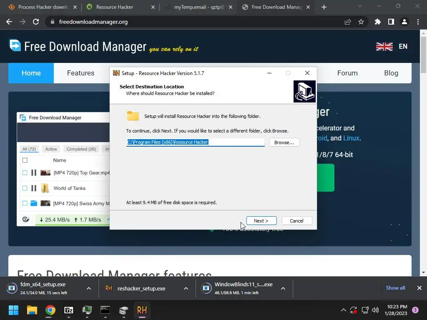Toggle the select-all checkbox by Name

[x=25, y=160]
